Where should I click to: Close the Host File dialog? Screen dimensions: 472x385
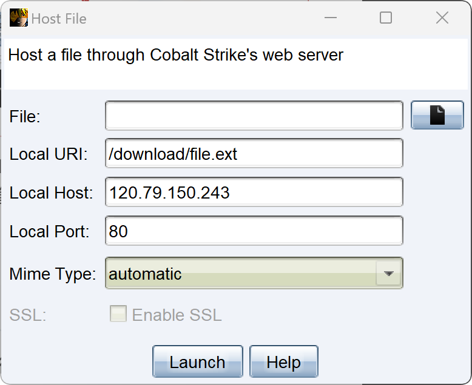click(x=442, y=18)
